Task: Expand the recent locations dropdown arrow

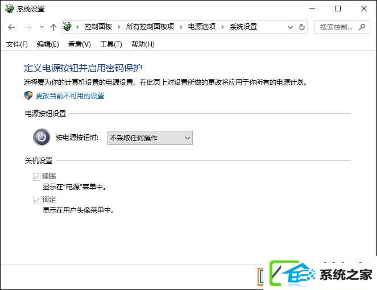Action: click(42, 27)
